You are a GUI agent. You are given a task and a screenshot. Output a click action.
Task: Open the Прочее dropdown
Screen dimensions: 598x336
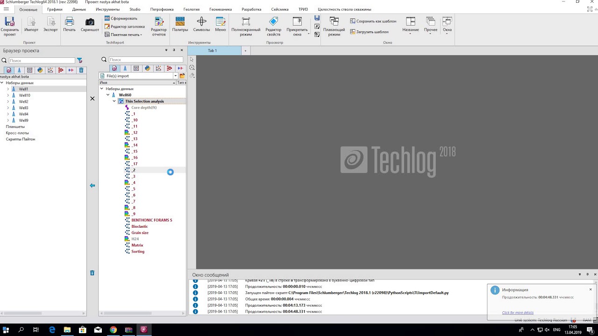pyautogui.click(x=431, y=27)
